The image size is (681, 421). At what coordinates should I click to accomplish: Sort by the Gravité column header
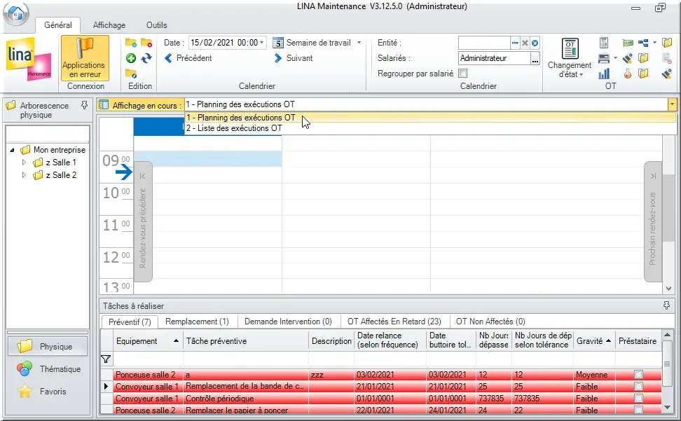tap(593, 341)
